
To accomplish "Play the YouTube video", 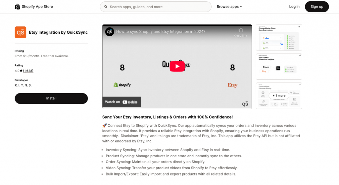I will pyautogui.click(x=177, y=66).
